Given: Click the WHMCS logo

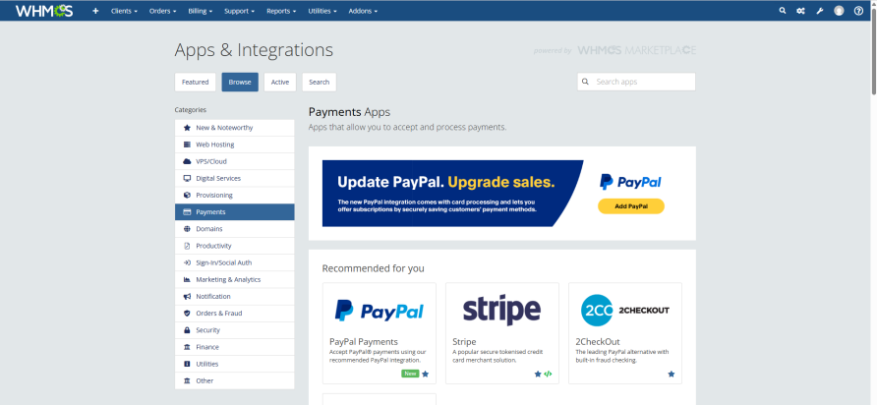Looking at the screenshot, I should pyautogui.click(x=46, y=11).
